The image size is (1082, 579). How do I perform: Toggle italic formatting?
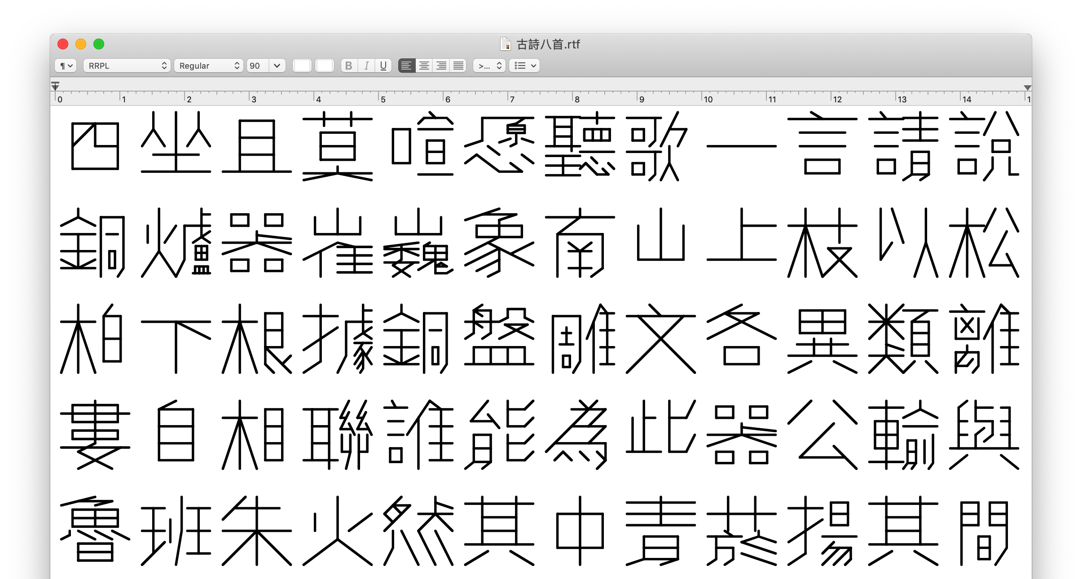click(366, 66)
